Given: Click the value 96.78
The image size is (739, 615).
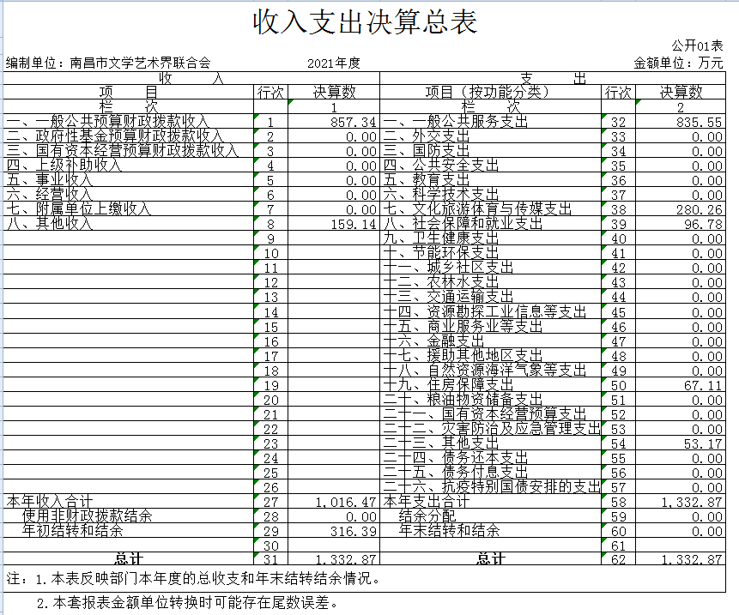Looking at the screenshot, I should coord(703,225).
